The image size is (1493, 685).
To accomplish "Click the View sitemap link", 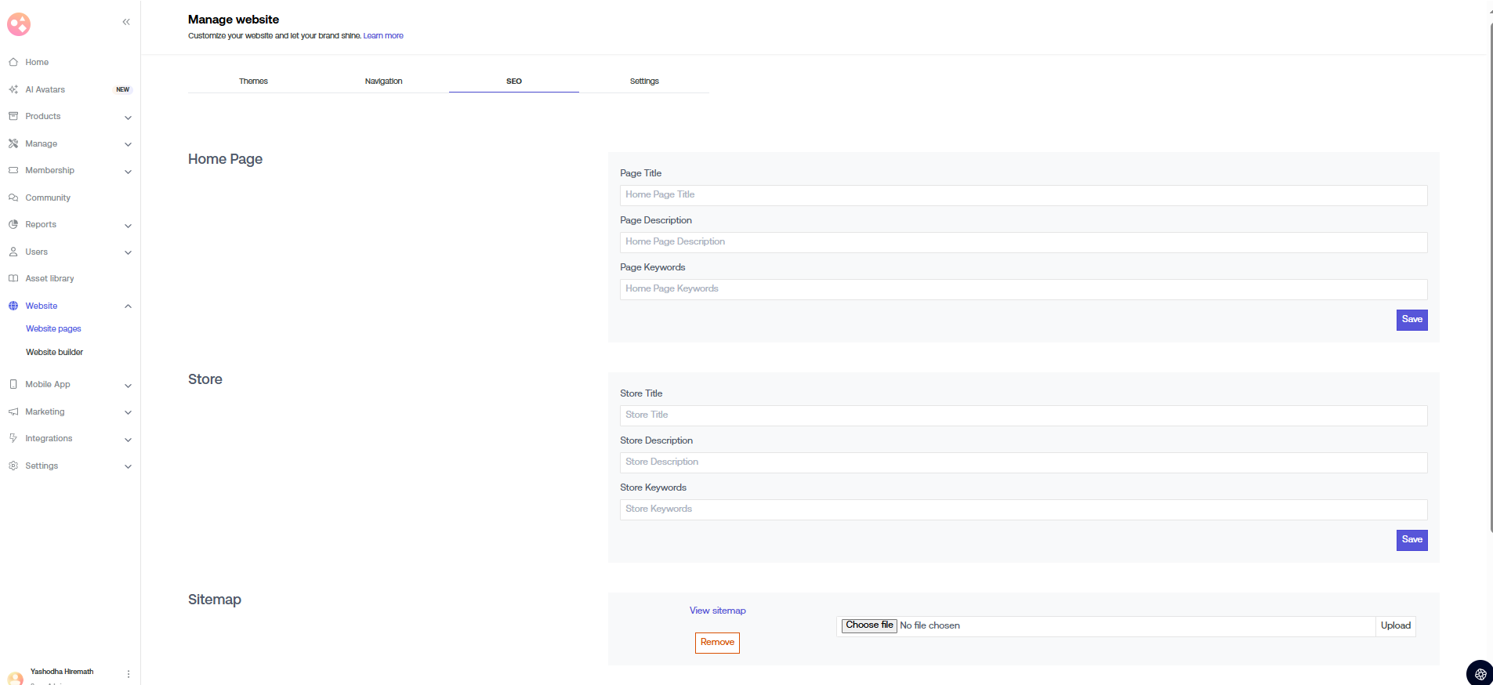I will click(717, 611).
